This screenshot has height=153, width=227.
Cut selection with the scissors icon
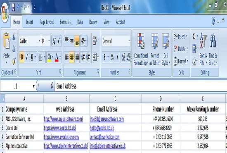click(x=14, y=36)
